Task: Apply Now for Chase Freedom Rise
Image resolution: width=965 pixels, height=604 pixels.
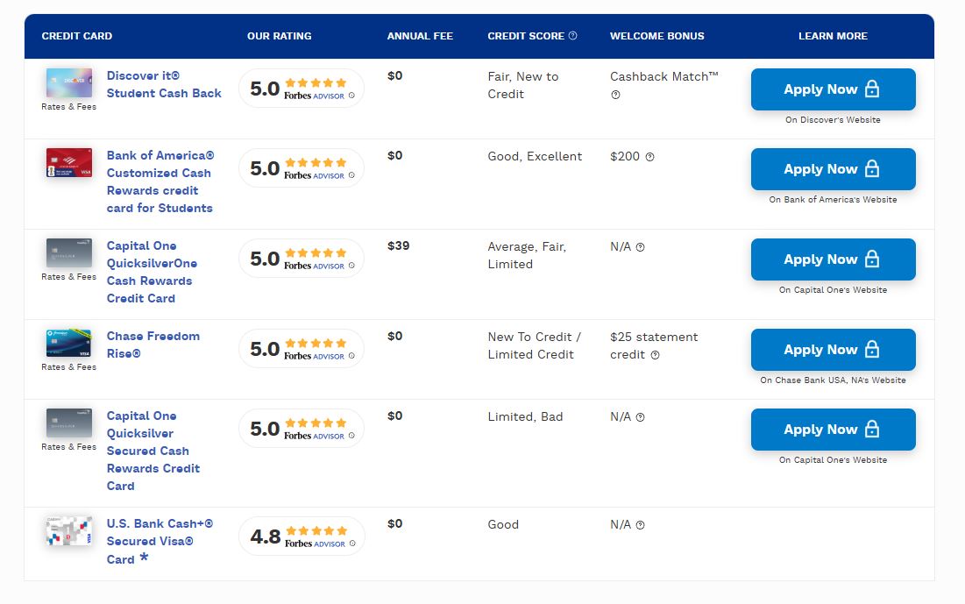Action: [x=833, y=350]
